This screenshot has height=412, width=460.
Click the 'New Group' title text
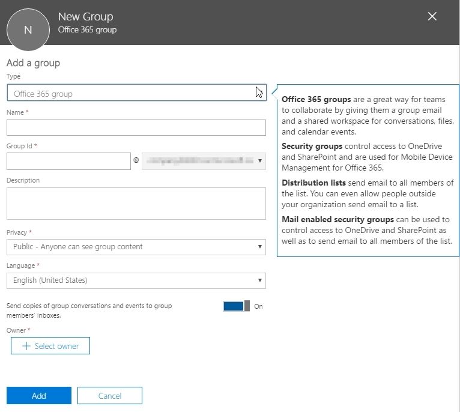tap(85, 17)
